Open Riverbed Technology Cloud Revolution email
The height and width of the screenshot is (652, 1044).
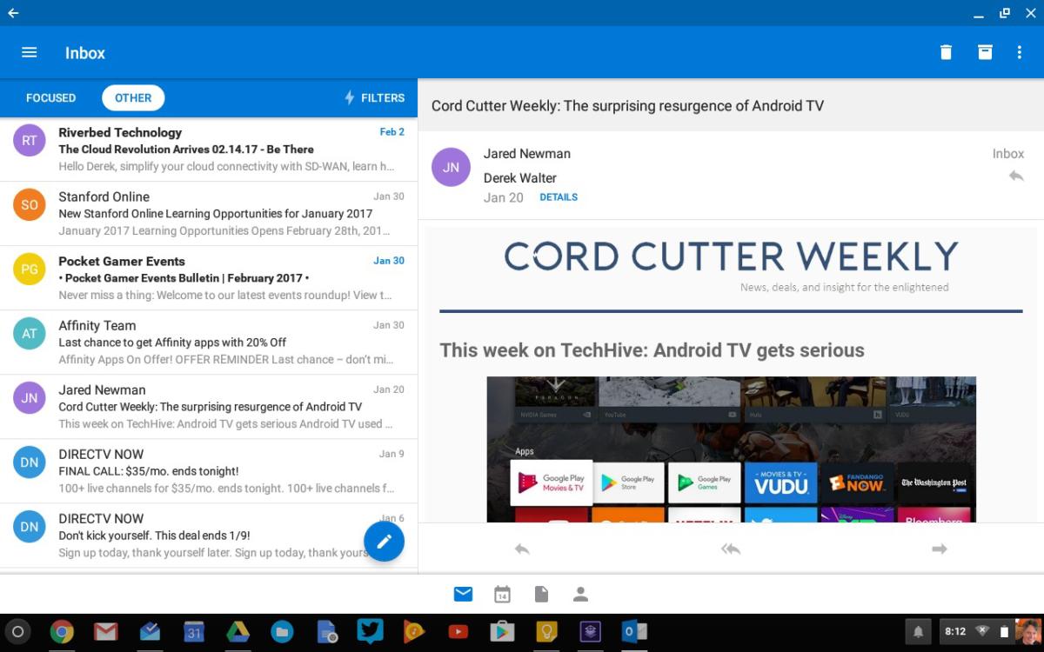pyautogui.click(x=209, y=150)
